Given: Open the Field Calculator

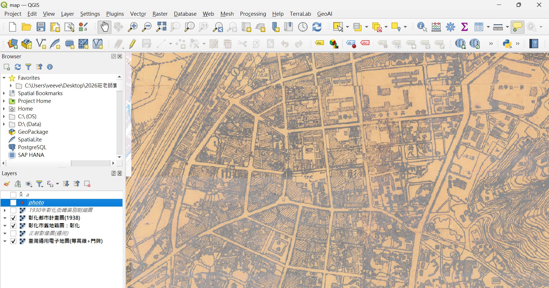Looking at the screenshot, I should [436, 27].
